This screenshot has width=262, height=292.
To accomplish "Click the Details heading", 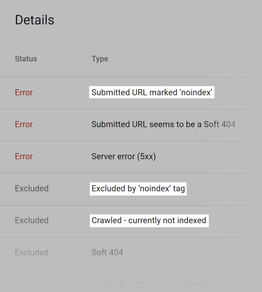I will [35, 20].
